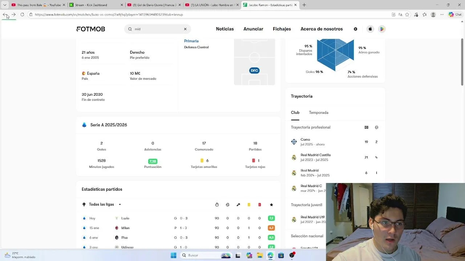
Task: Open the Apple App Store download icon
Action: tap(370, 29)
